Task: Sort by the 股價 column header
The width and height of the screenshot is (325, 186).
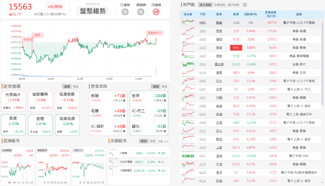Action: (x=236, y=14)
